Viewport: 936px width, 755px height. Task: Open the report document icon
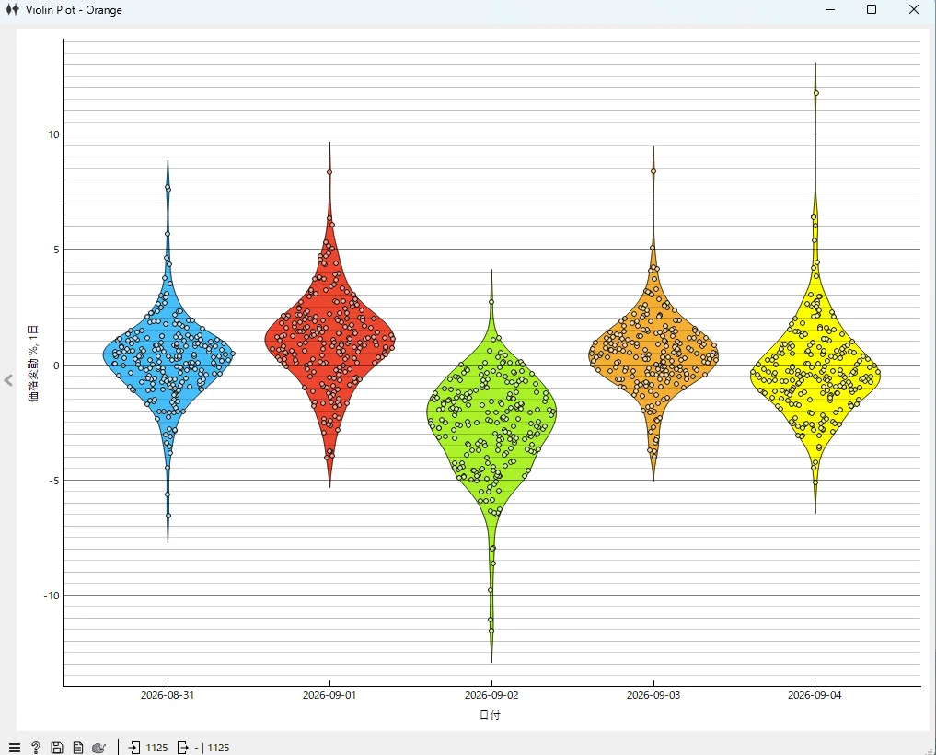coord(77,748)
